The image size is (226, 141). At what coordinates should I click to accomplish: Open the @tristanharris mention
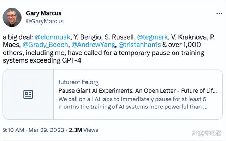click(139, 45)
